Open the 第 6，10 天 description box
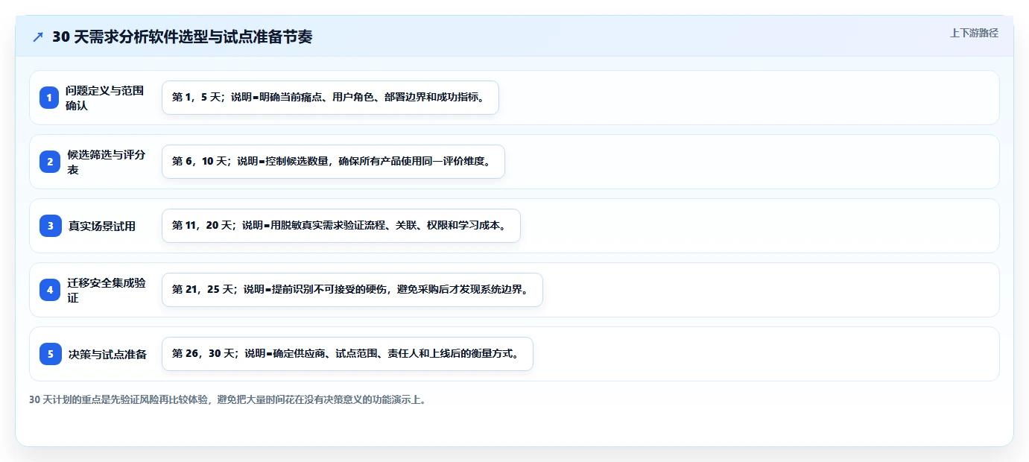 [333, 162]
